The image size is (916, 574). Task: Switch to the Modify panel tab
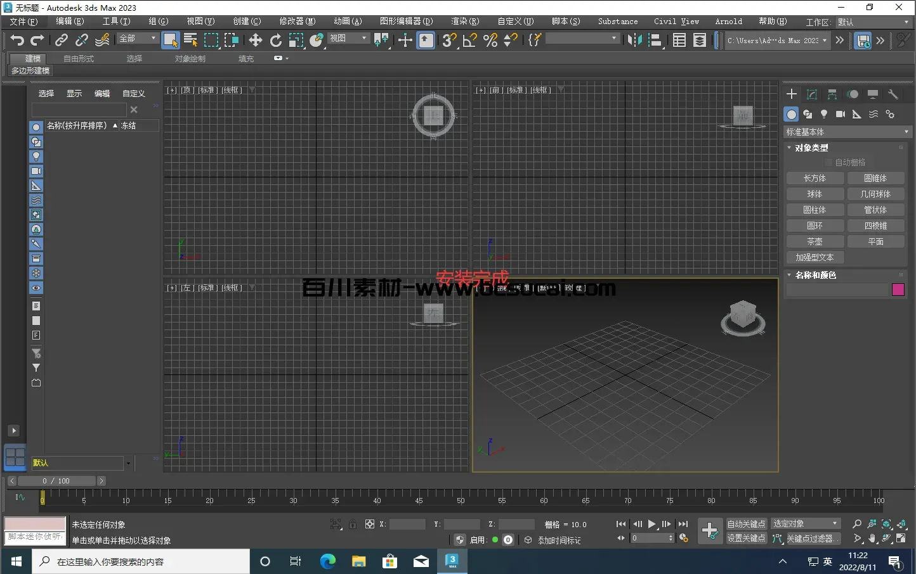812,94
